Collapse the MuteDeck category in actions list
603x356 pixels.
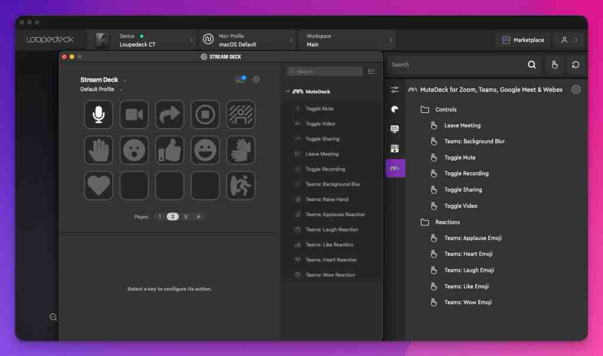click(x=288, y=92)
